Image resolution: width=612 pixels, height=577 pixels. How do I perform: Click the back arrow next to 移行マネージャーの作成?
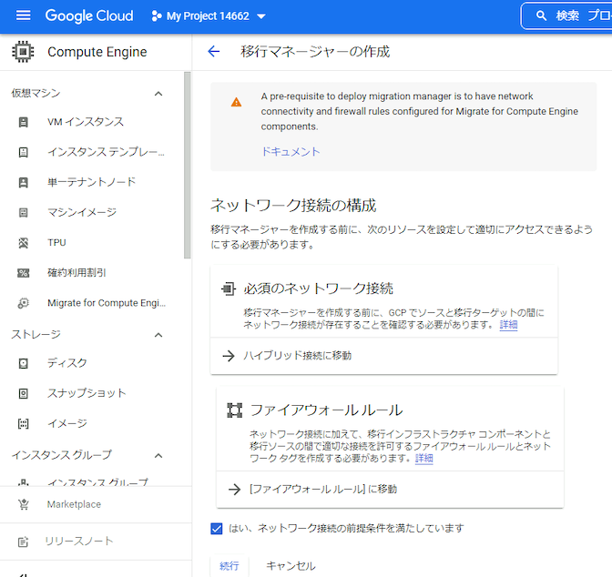point(214,52)
